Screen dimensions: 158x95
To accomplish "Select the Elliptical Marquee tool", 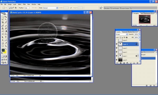I will tap(3, 17).
